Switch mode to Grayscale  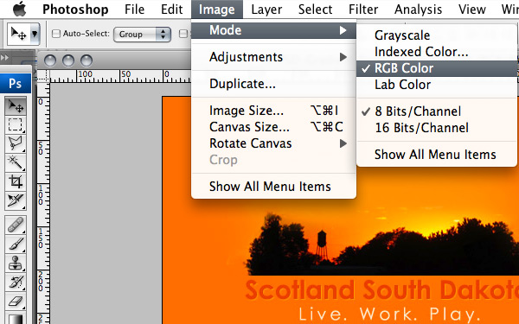pyautogui.click(x=437, y=35)
